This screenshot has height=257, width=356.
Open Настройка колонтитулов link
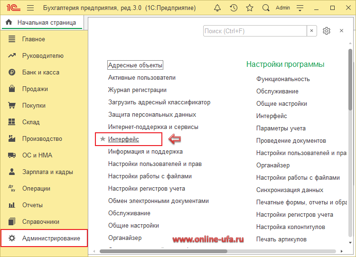click(x=290, y=227)
